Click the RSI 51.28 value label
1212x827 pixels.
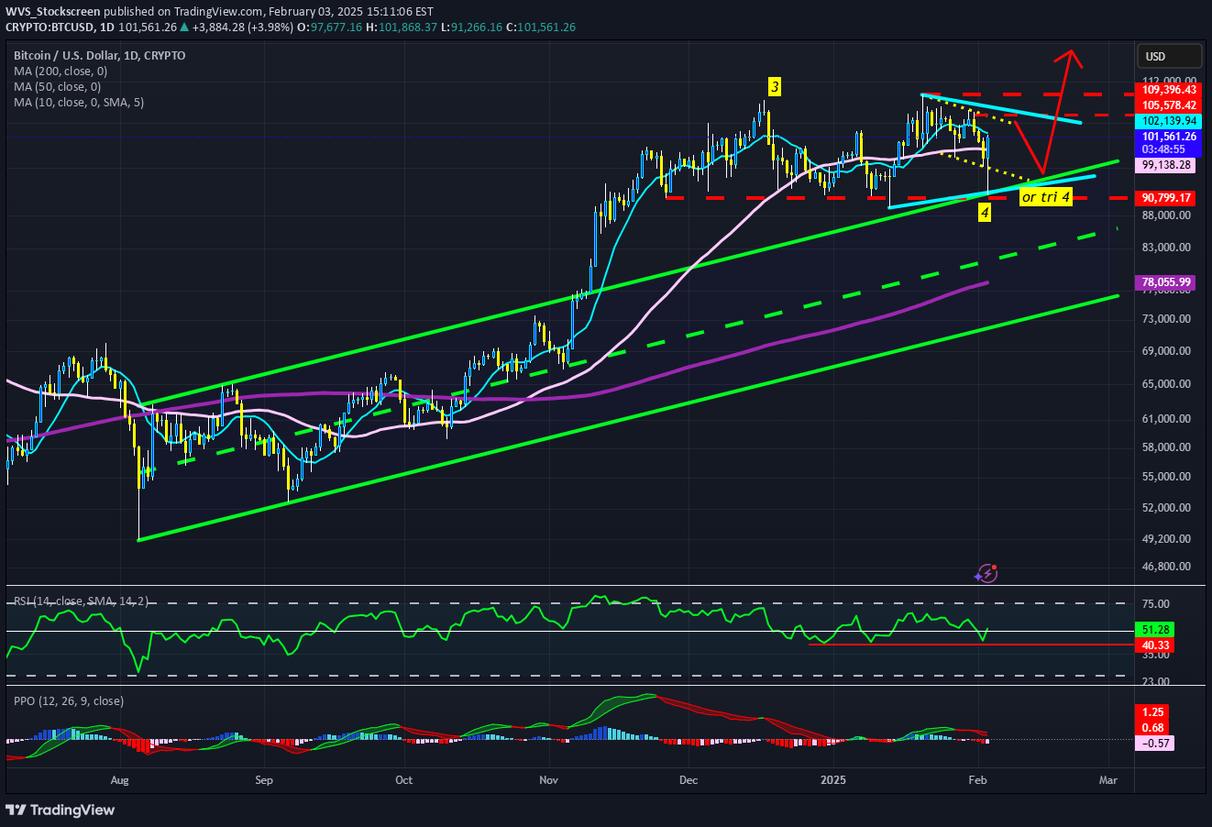click(1155, 630)
